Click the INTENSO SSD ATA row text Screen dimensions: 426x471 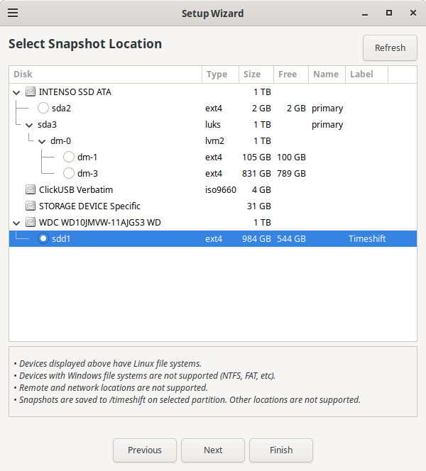(75, 92)
